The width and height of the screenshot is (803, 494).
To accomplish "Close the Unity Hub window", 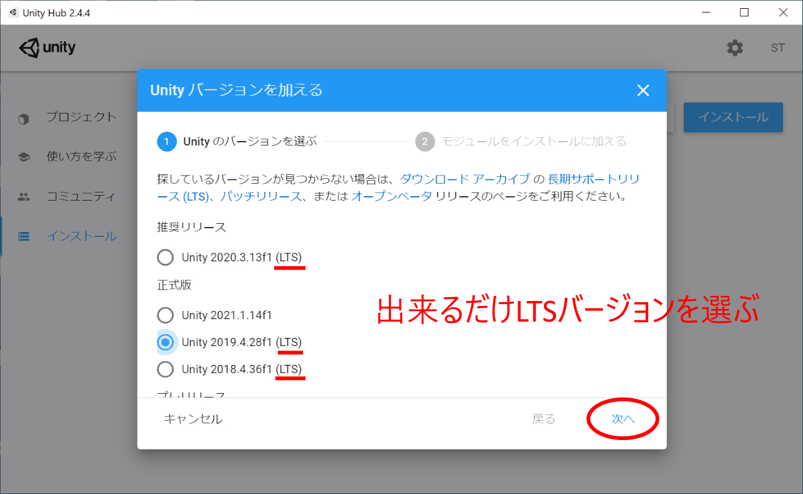I will point(783,13).
